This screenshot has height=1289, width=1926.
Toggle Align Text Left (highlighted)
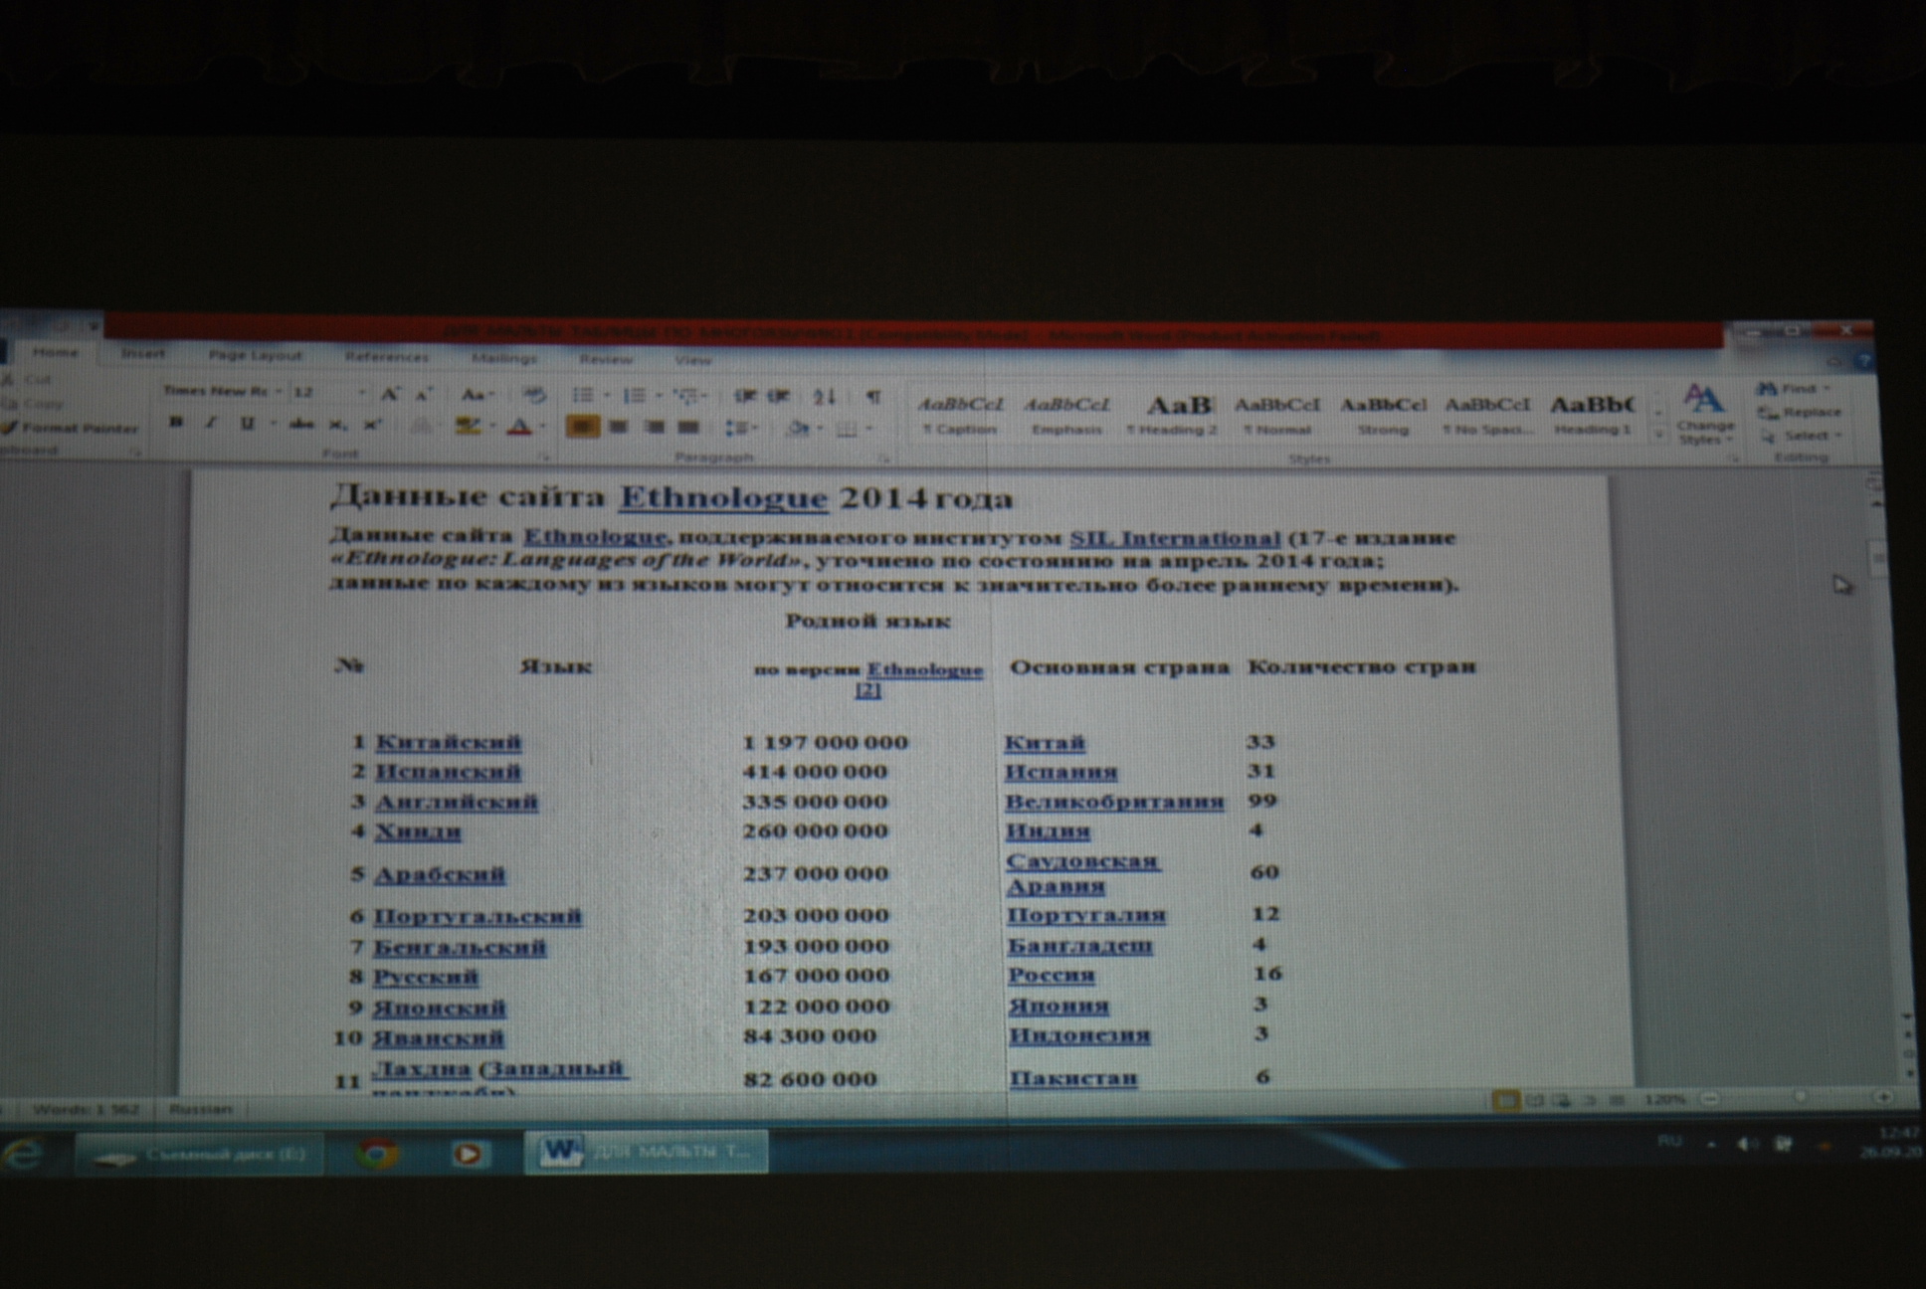(x=582, y=428)
